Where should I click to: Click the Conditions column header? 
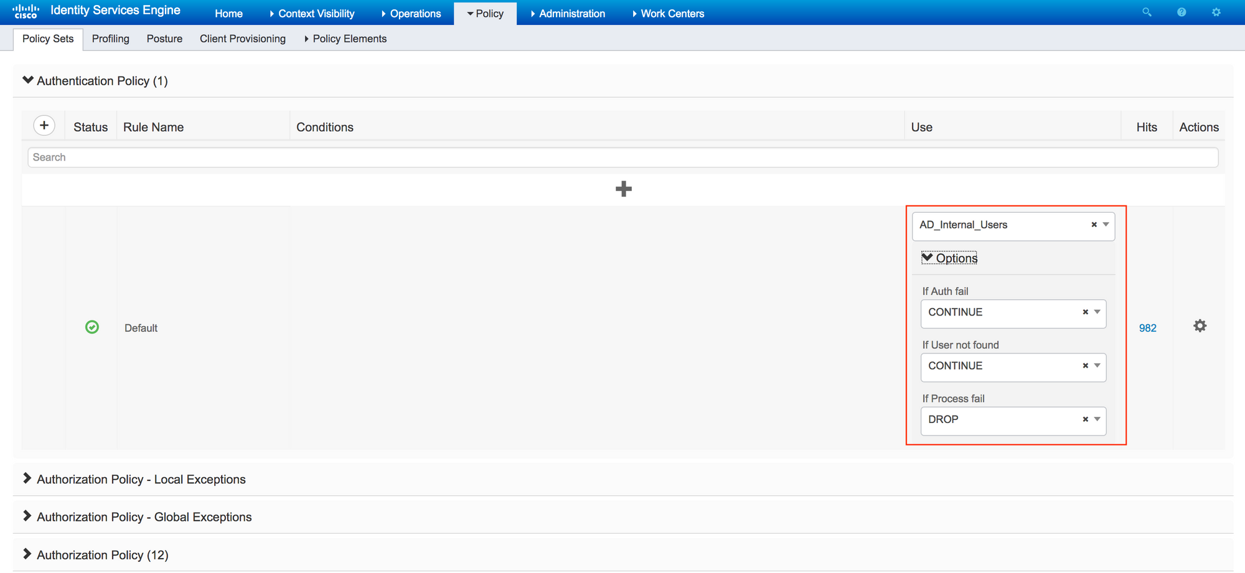tap(325, 127)
